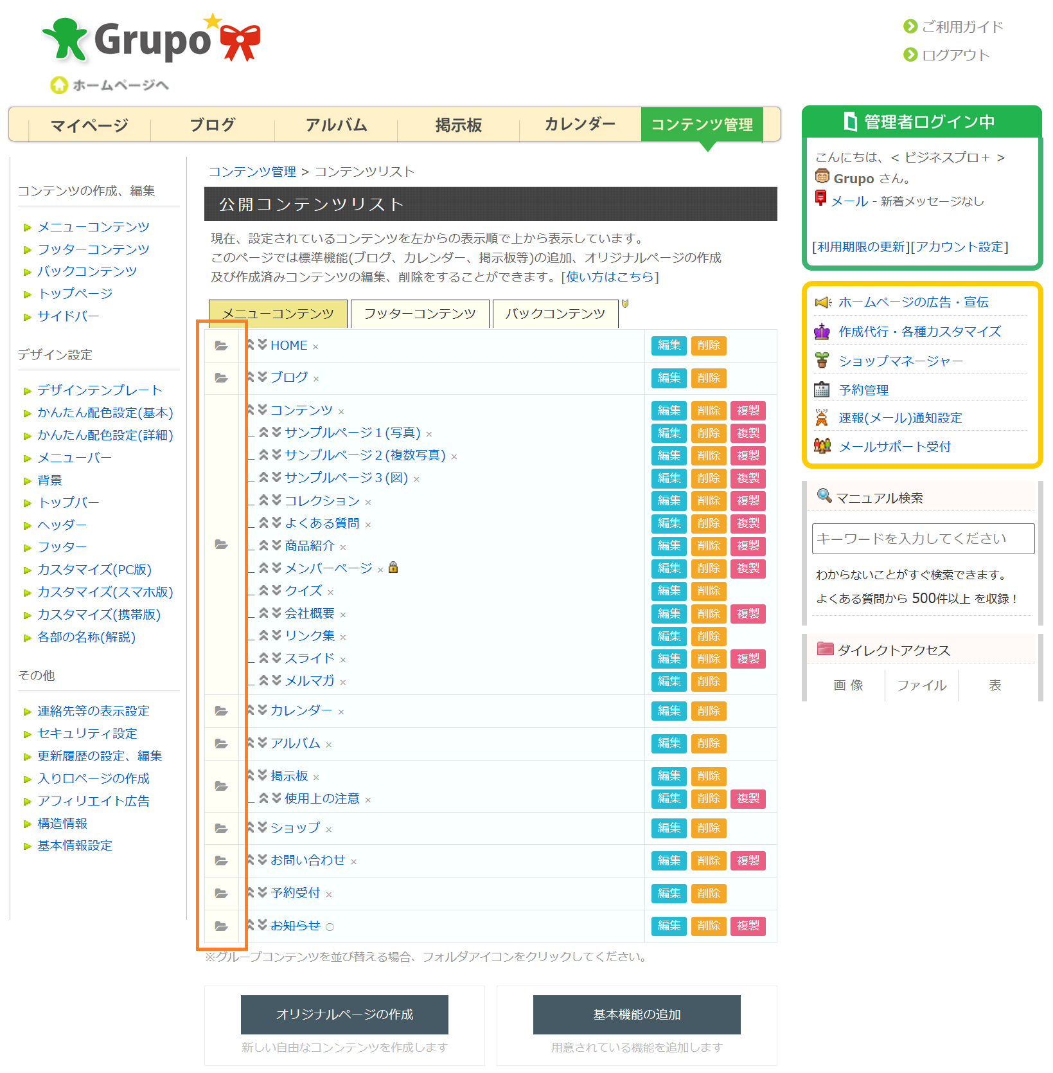
Task: Remove ショップ using its × mark
Action: pyautogui.click(x=329, y=829)
